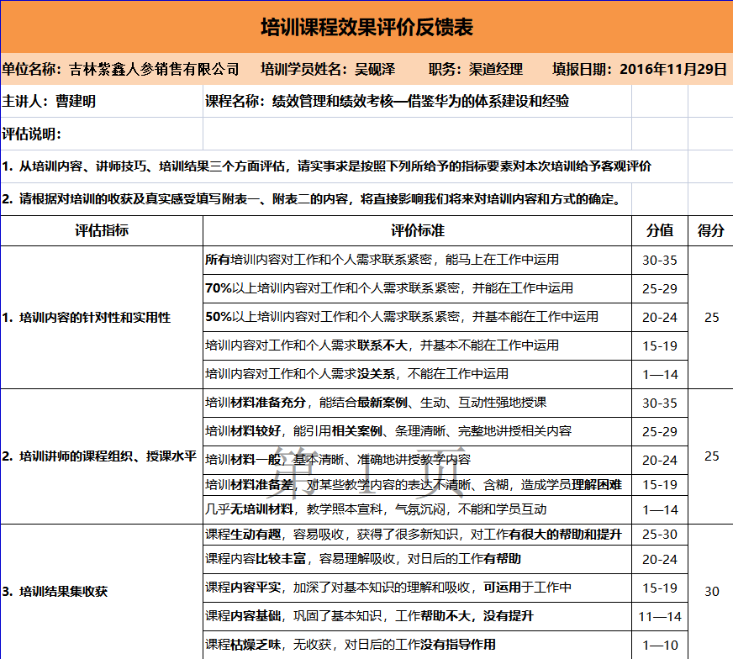Click the title 培训课程效果评价反馈表
The height and width of the screenshot is (659, 733).
(366, 27)
